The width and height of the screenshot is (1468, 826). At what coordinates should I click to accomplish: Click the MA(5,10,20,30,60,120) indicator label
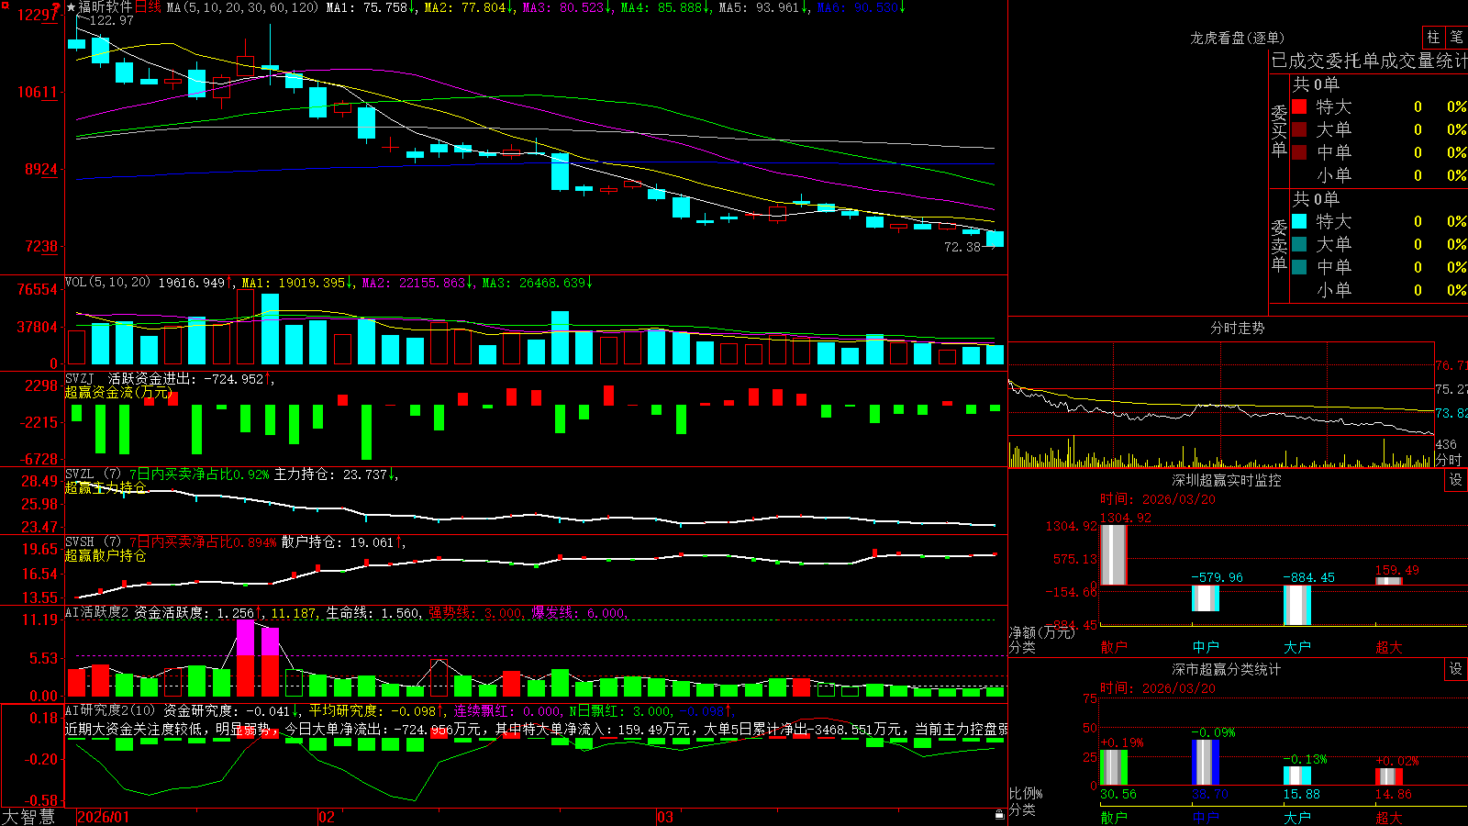tap(242, 7)
